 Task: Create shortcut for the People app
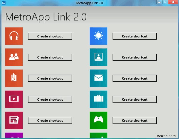pyautogui.click(x=50, y=57)
